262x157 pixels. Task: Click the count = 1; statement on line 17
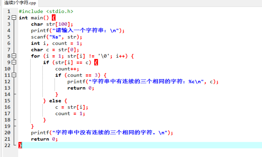point(70,113)
